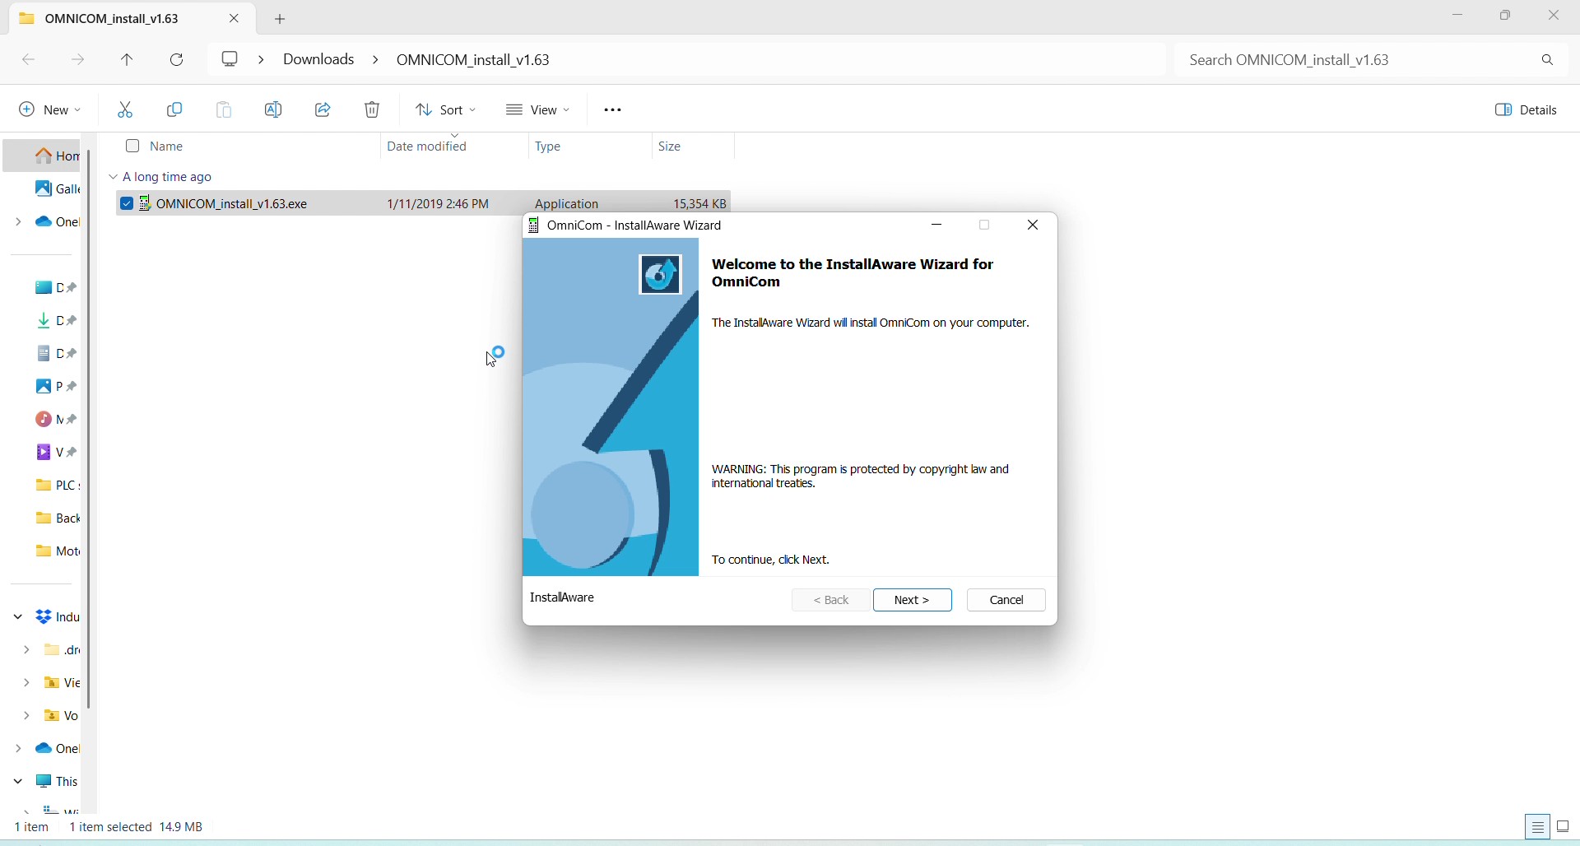Collapse the 'A long time ago' group
Screen dimensions: 1580x846
click(x=113, y=177)
